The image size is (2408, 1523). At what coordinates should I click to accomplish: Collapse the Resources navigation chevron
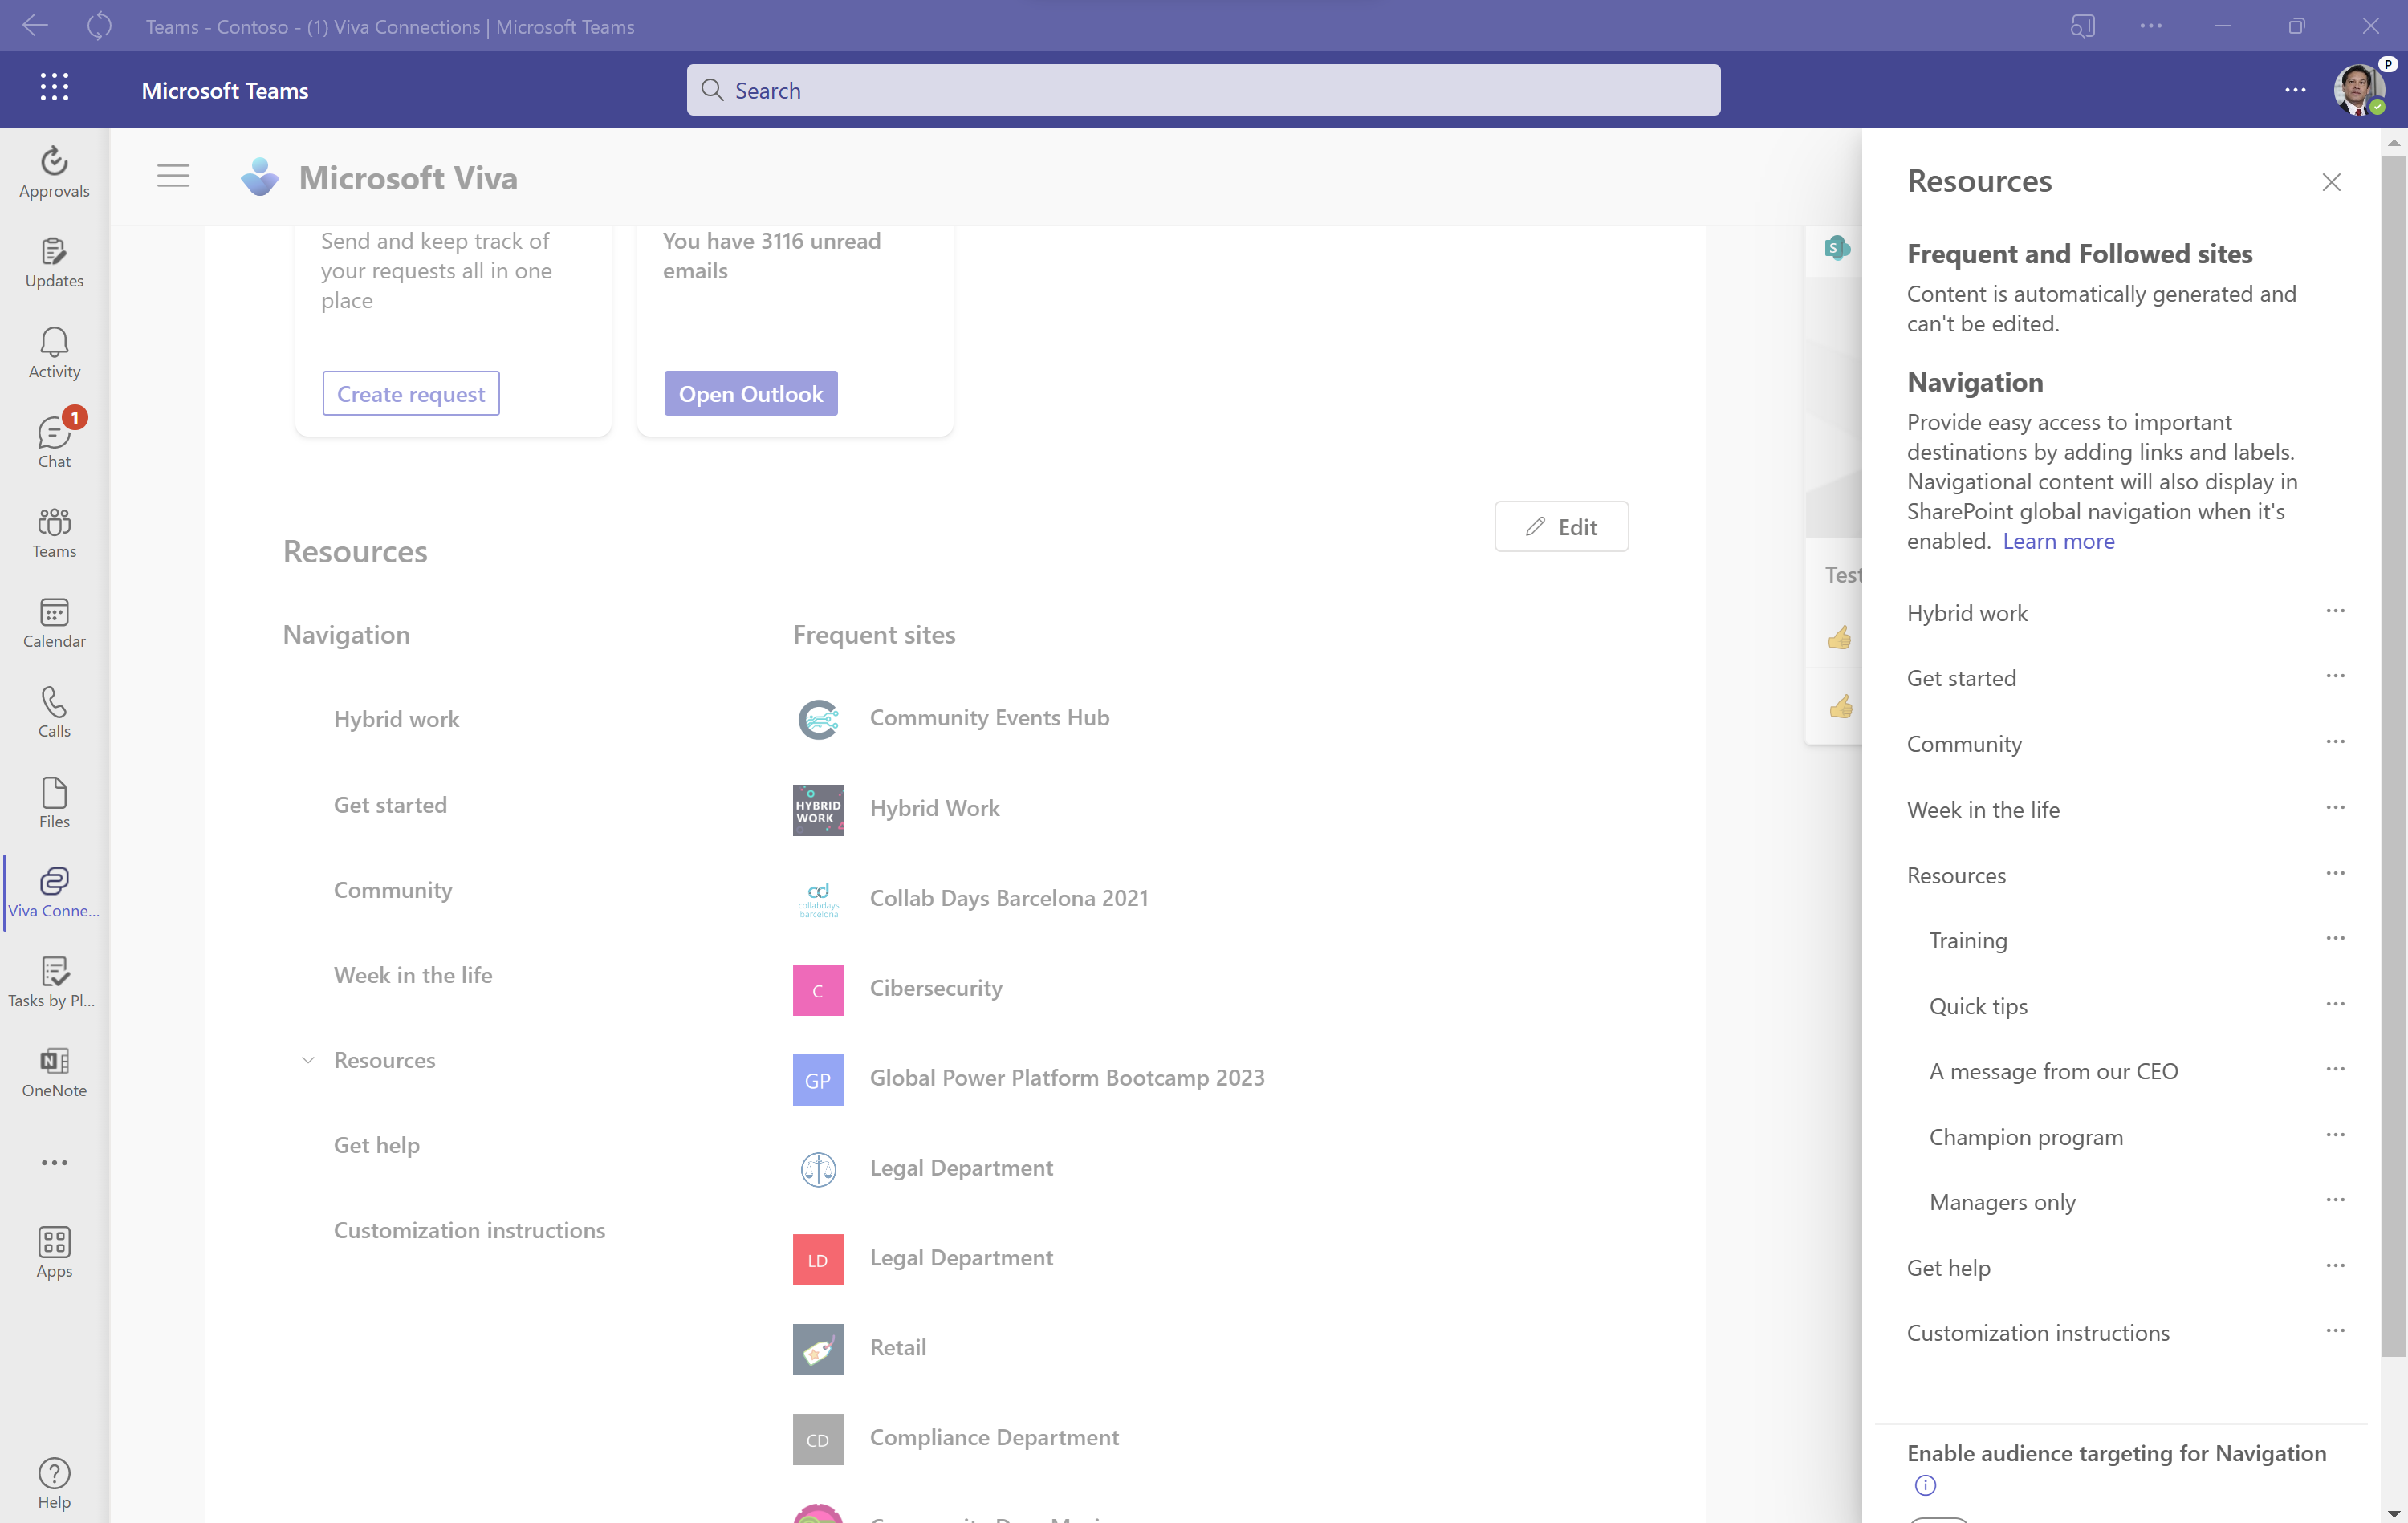click(x=308, y=1060)
